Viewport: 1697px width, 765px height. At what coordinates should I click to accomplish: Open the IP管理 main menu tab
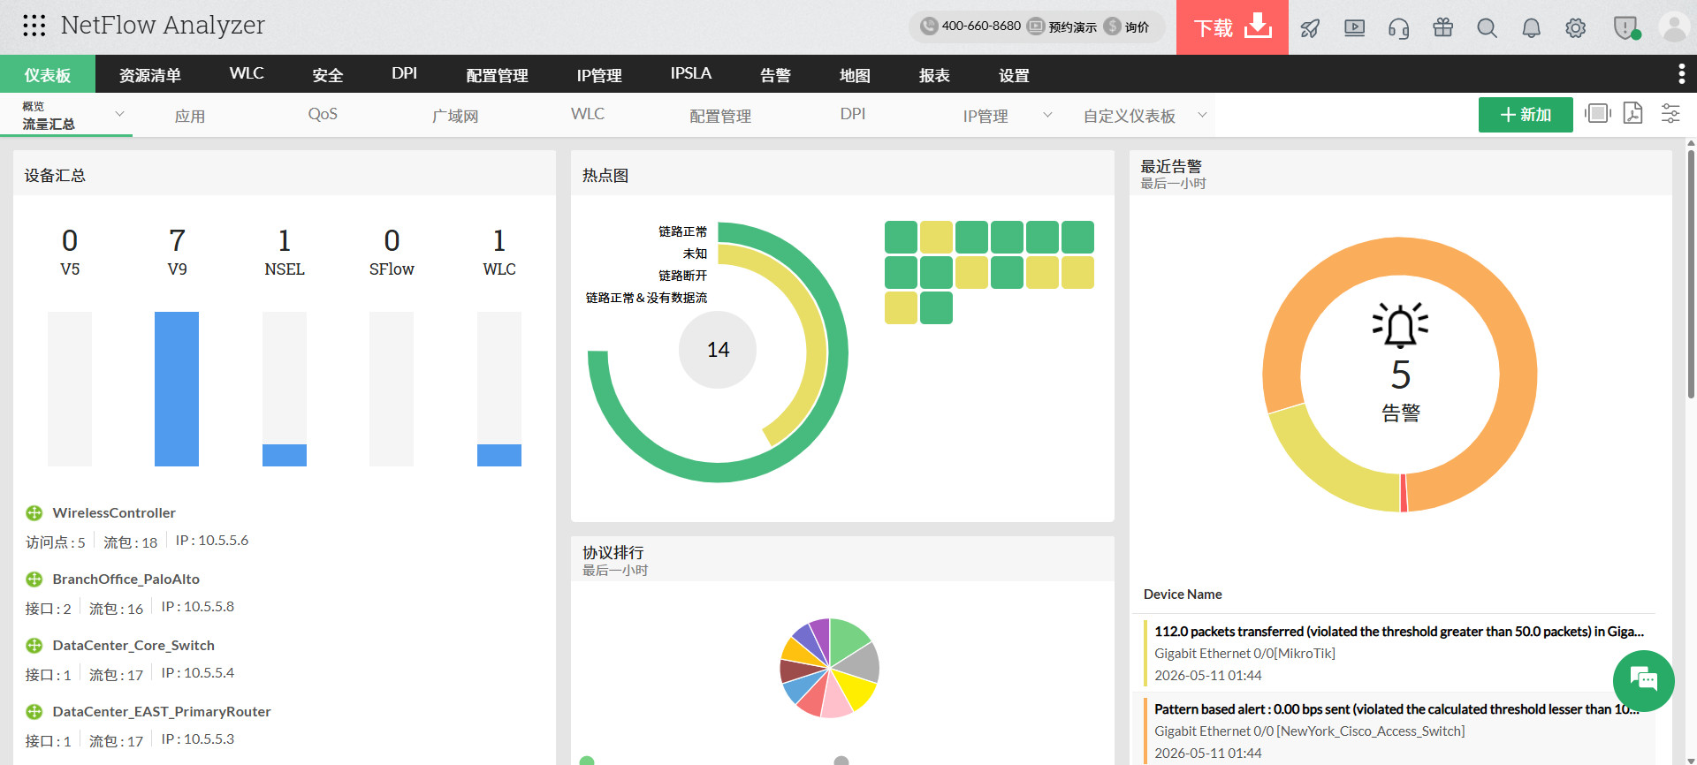tap(599, 74)
